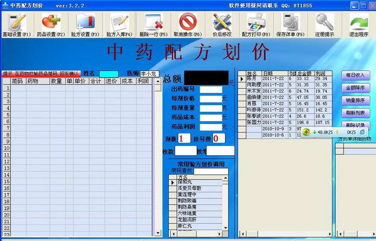
Task: Select the 何助理 record row
Action: 285,85
